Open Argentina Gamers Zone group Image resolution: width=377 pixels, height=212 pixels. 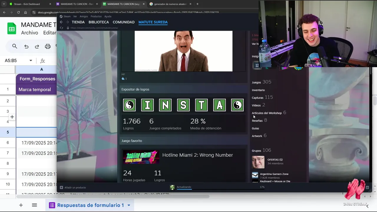coord(274,174)
